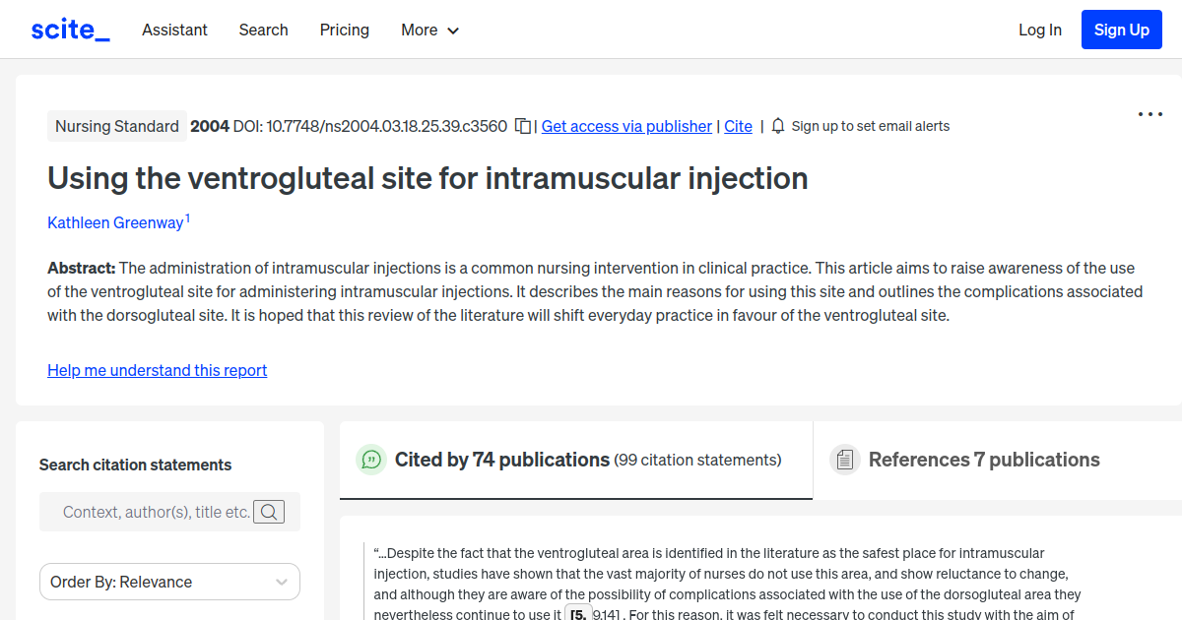Click the References document icon

844,459
